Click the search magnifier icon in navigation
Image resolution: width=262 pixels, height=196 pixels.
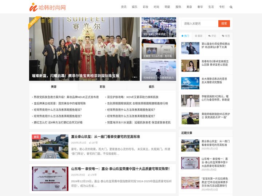[231, 7]
